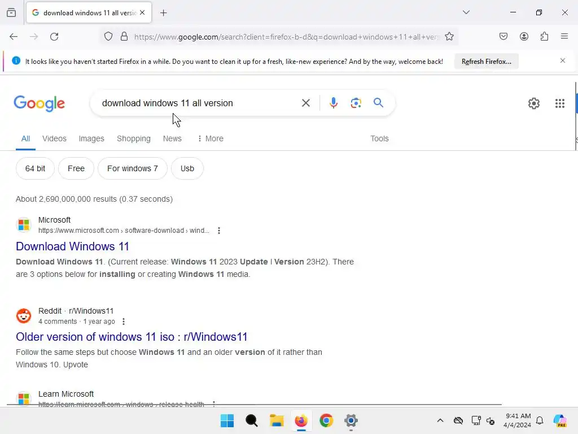Open Older version of windows 11 iso link
The width and height of the screenshot is (578, 434).
click(132, 337)
